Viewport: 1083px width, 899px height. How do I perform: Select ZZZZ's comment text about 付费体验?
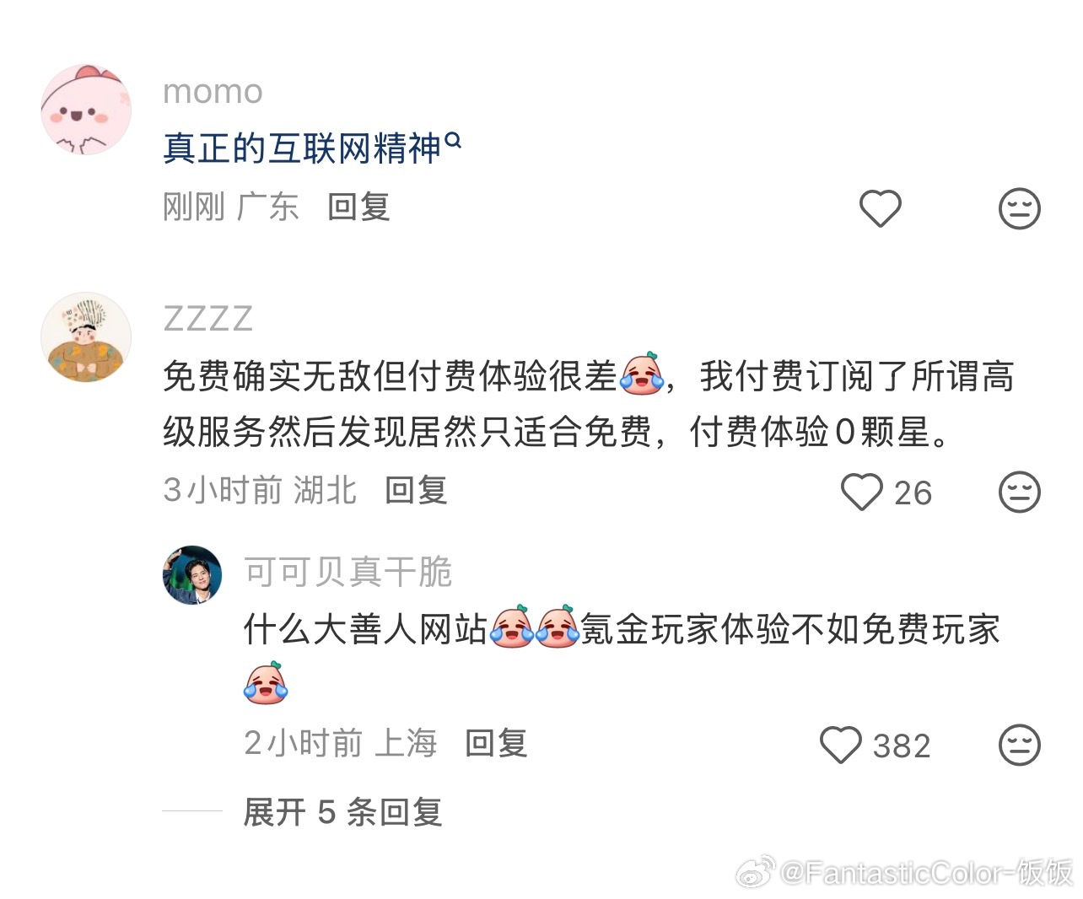pyautogui.click(x=588, y=404)
